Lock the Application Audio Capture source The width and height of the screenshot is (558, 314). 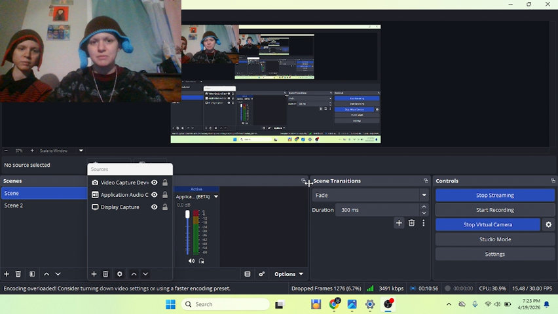click(165, 194)
